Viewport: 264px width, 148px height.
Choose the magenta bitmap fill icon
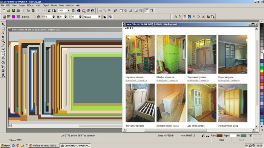point(14,17)
